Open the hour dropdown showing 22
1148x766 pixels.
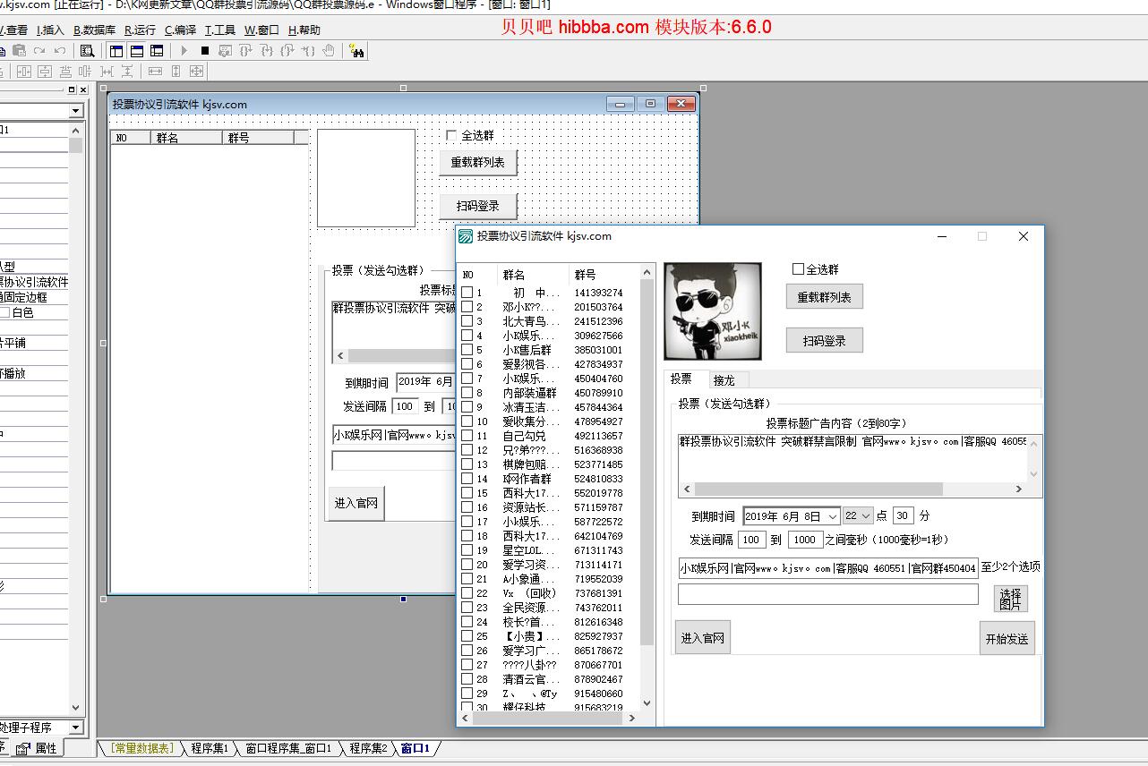pyautogui.click(x=866, y=516)
